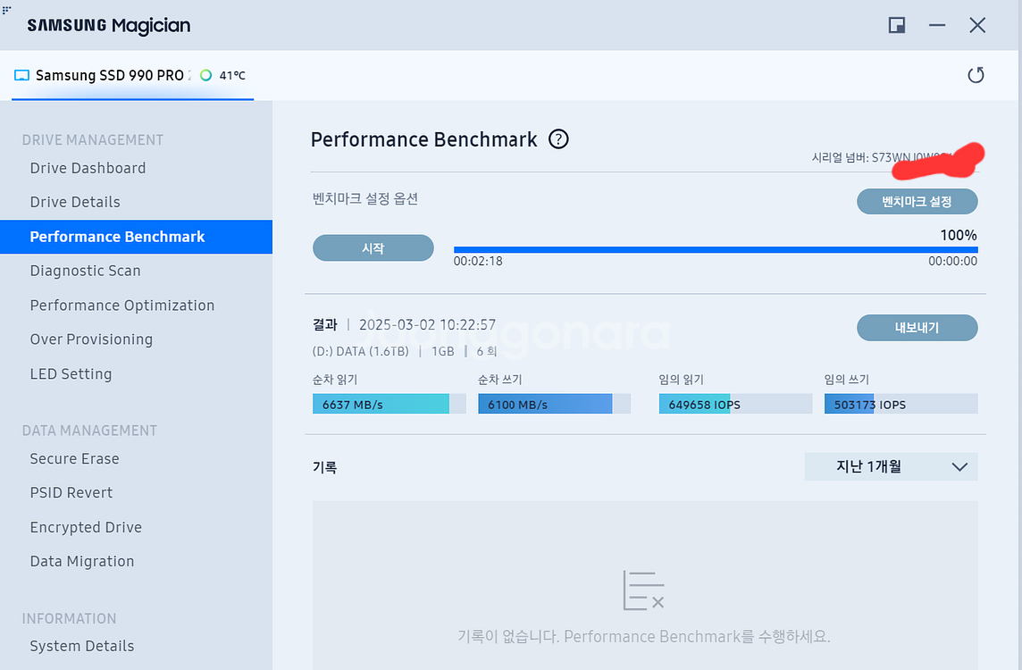Go to Performance Optimization
The image size is (1022, 670).
click(121, 305)
